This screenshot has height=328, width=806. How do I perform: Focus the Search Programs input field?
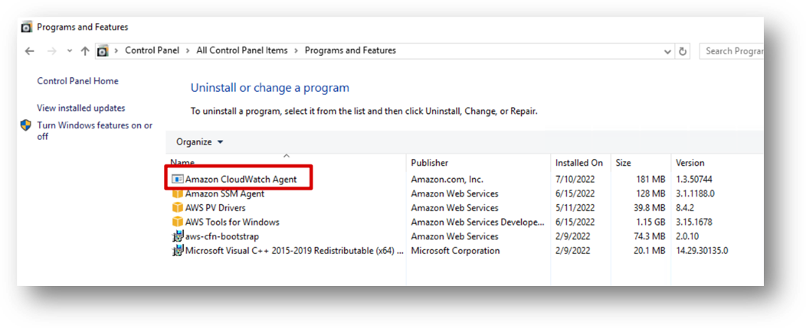[732, 50]
